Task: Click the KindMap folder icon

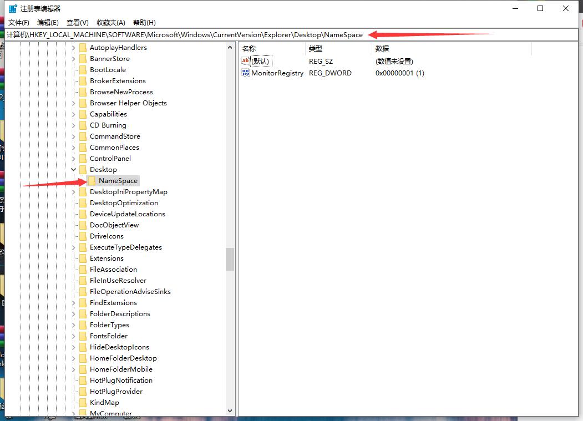Action: (83, 403)
